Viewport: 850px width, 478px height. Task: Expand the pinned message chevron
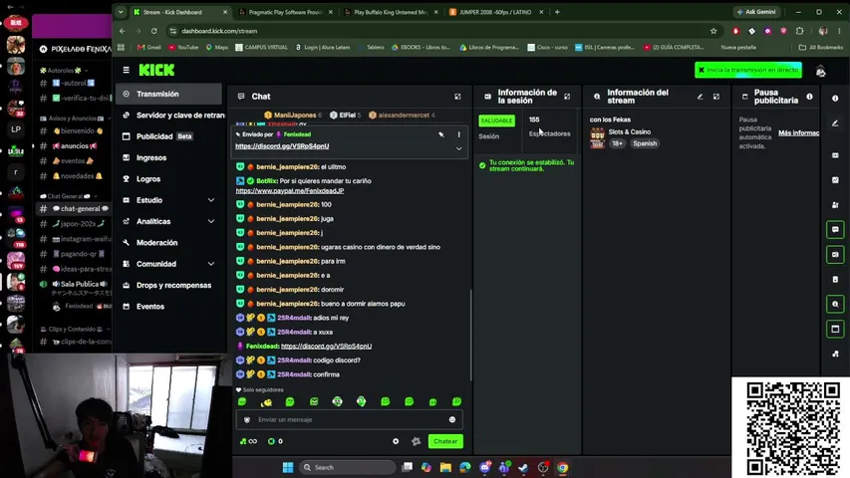(x=458, y=148)
